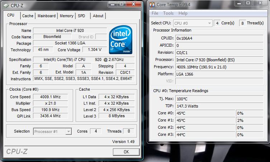Expand the Select CPU #0 dropdown
Viewport: 270px width, 162px height.
tap(209, 23)
